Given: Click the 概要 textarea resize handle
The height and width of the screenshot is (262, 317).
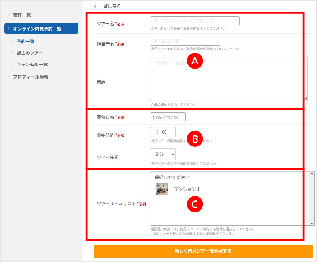Looking at the screenshot, I should pos(306,99).
